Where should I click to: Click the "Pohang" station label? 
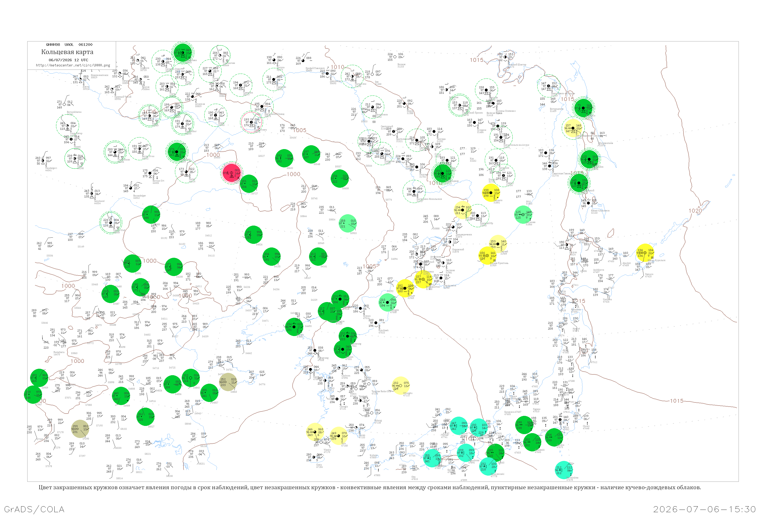[x=378, y=420]
